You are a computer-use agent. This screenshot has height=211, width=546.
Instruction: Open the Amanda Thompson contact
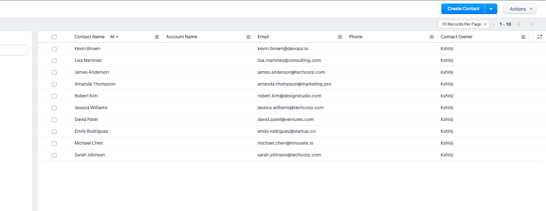point(95,84)
